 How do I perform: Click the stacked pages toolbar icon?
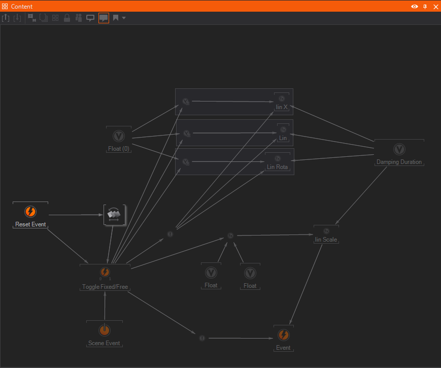tap(44, 18)
